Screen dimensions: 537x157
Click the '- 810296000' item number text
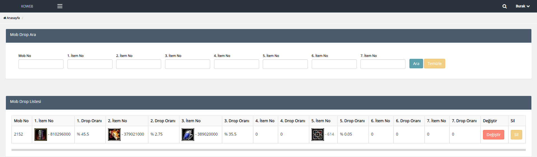(x=59, y=134)
